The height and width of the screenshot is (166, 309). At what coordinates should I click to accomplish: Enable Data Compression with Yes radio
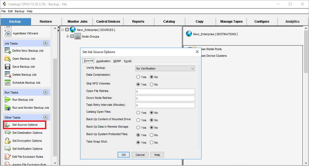[x=138, y=77]
